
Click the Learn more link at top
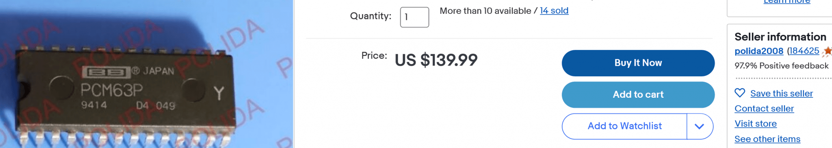(x=787, y=2)
